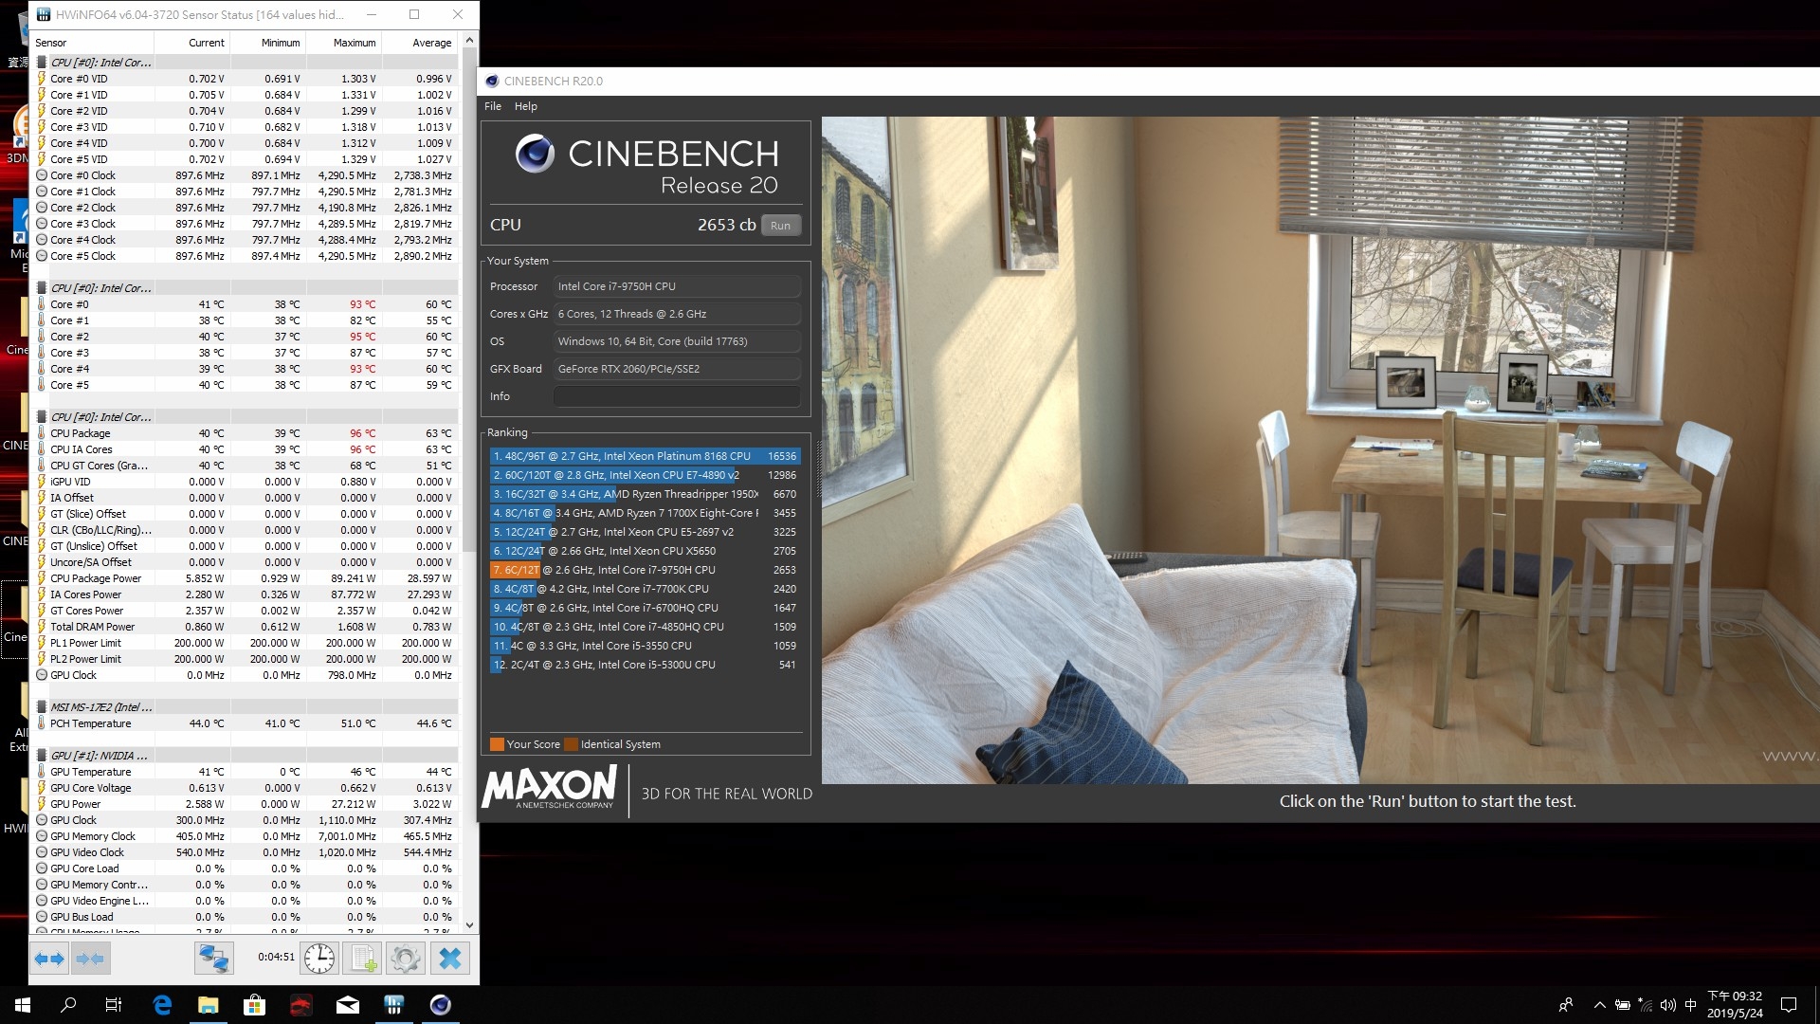Select ranking entry 9 Core i7-6700HQ

tap(645, 608)
